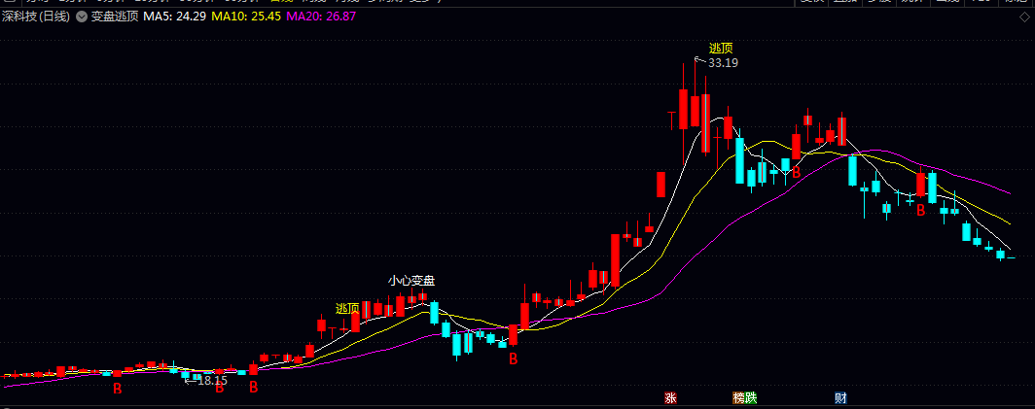Click the yellow MA10: 25.45 value

click(248, 17)
